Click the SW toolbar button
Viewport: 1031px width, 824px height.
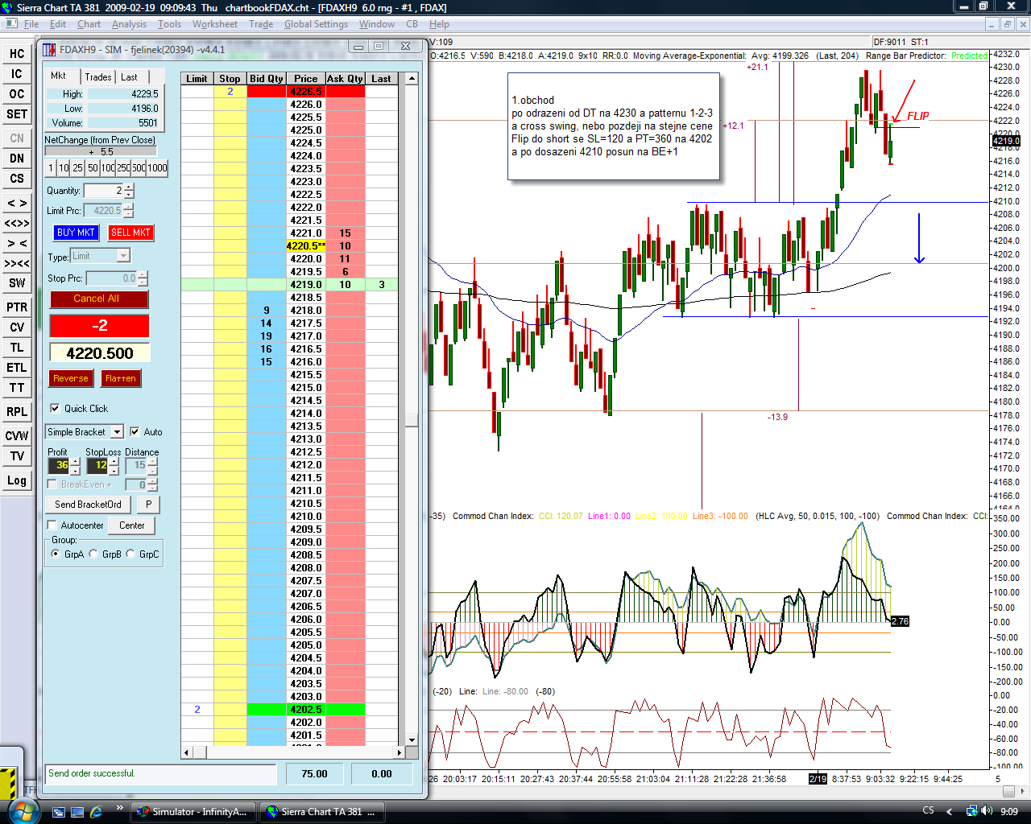[17, 283]
